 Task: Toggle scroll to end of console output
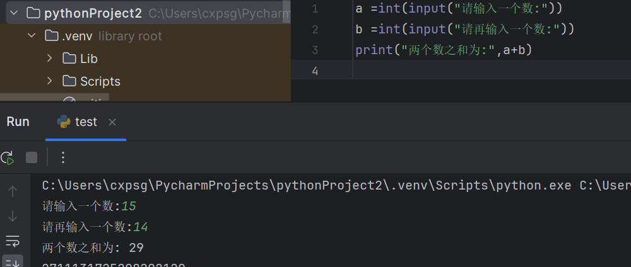(13, 262)
